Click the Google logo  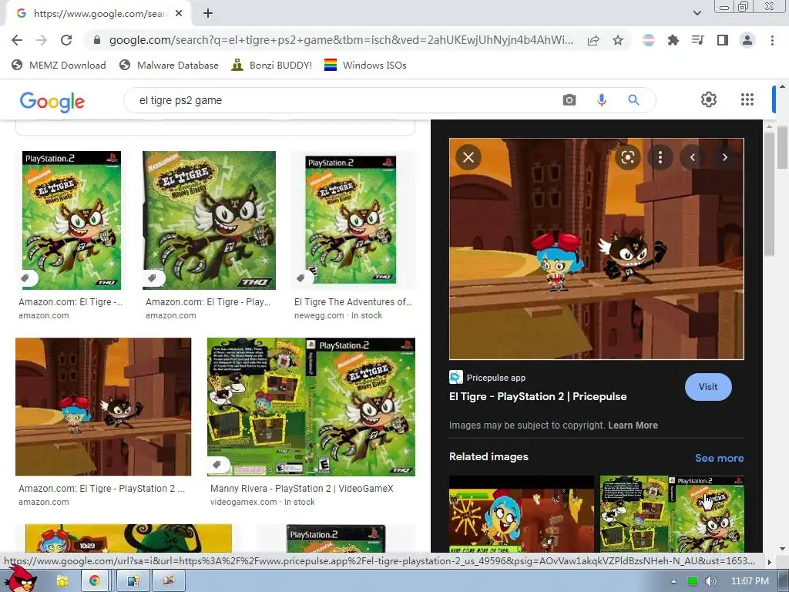pyautogui.click(x=52, y=101)
